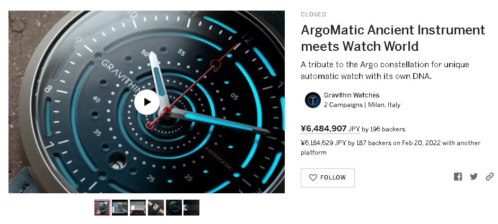Share campaign via Twitter bird icon

[474, 177]
